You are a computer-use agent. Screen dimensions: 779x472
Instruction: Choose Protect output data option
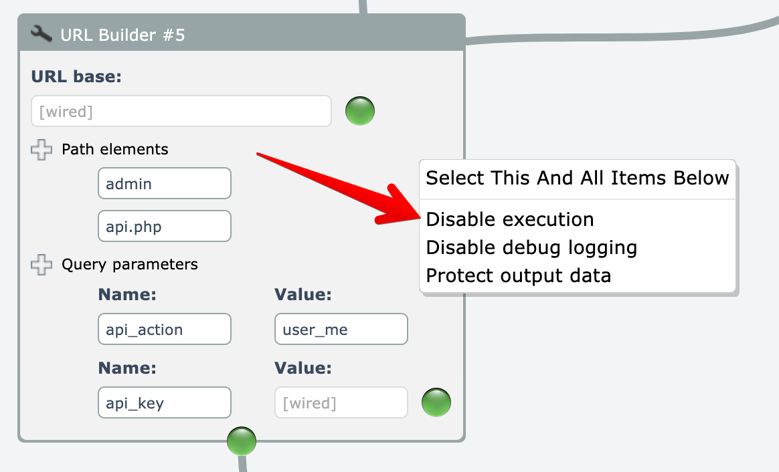coord(519,275)
